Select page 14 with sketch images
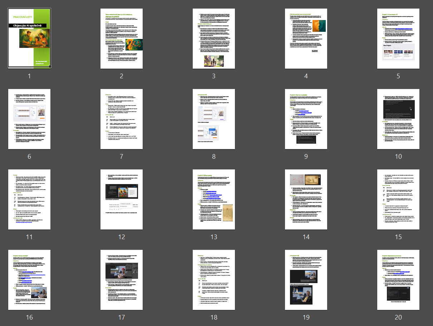 [306, 199]
